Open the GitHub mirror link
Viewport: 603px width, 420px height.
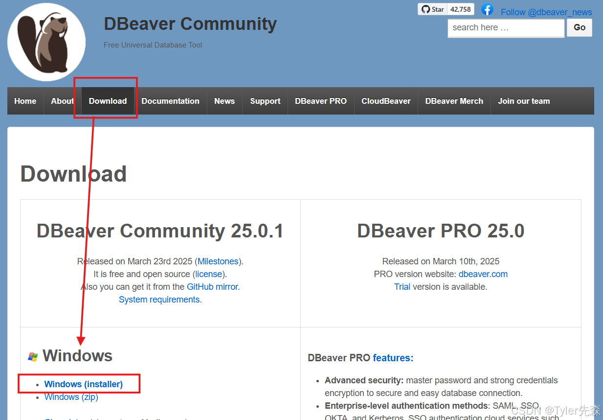[x=212, y=287]
